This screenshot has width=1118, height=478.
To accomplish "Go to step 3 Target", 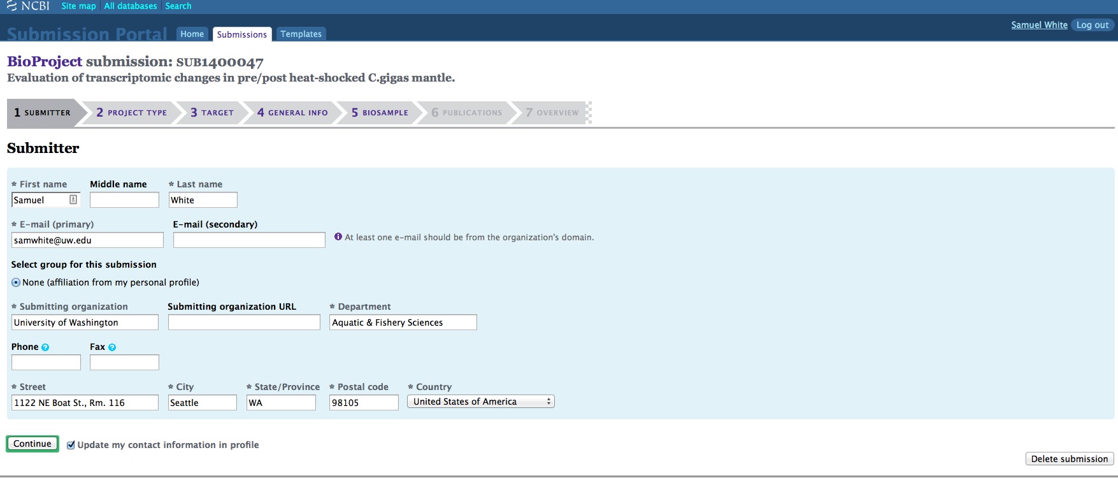I will [212, 113].
